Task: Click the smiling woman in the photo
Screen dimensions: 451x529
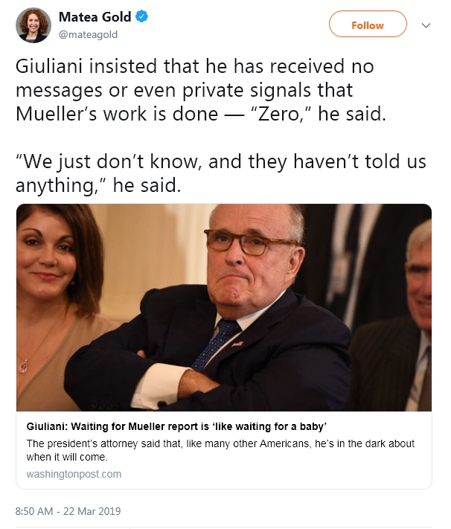Action: coord(56,298)
